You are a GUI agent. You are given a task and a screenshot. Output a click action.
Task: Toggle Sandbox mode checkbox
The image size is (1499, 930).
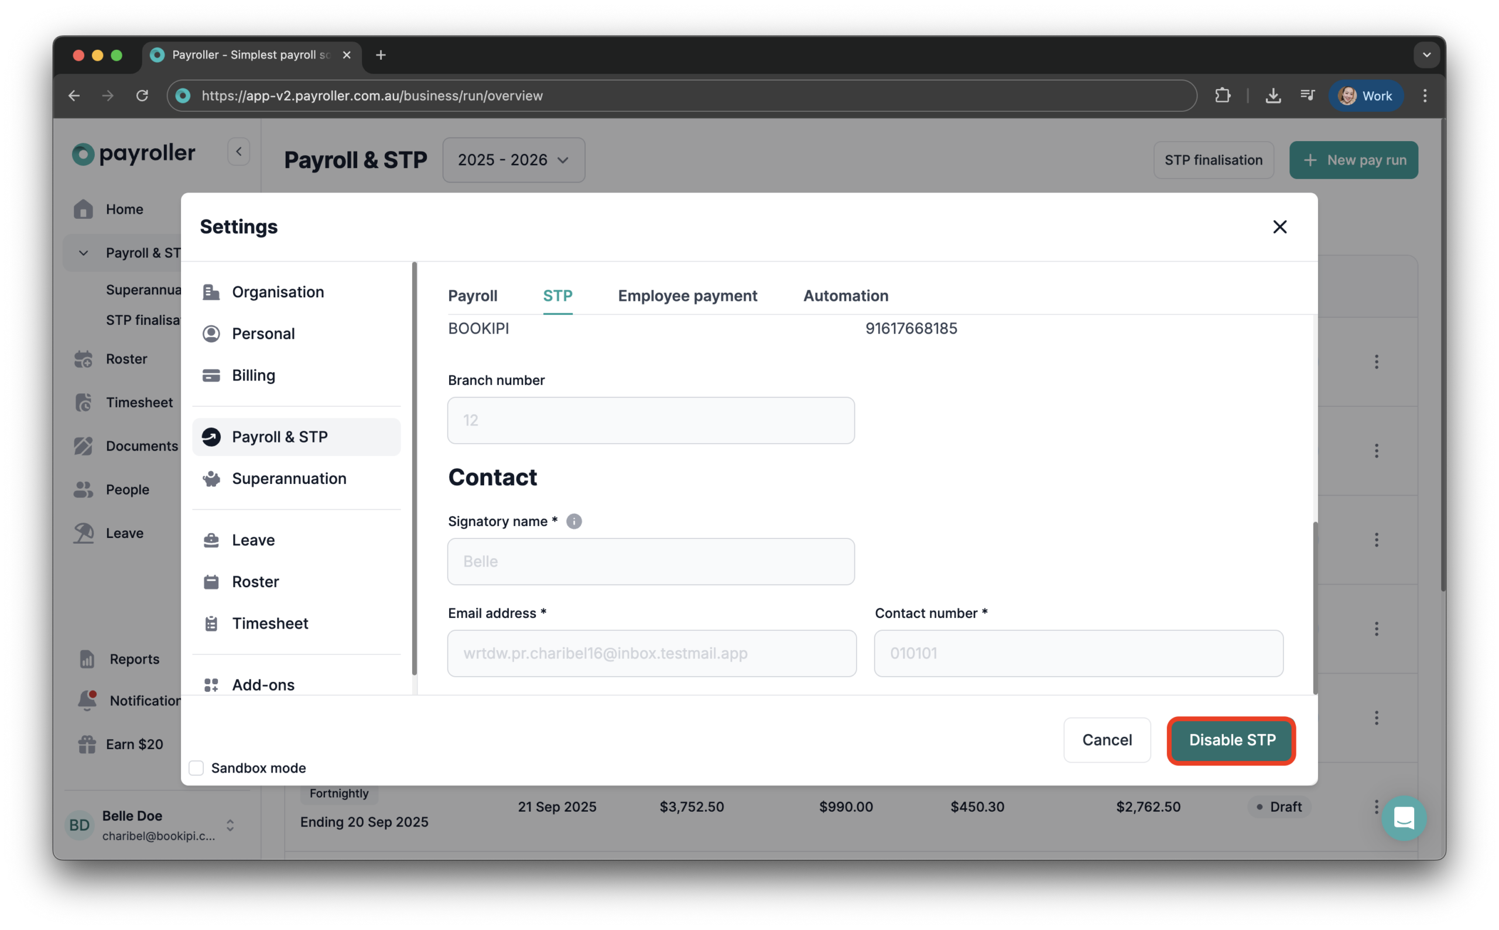pos(196,769)
